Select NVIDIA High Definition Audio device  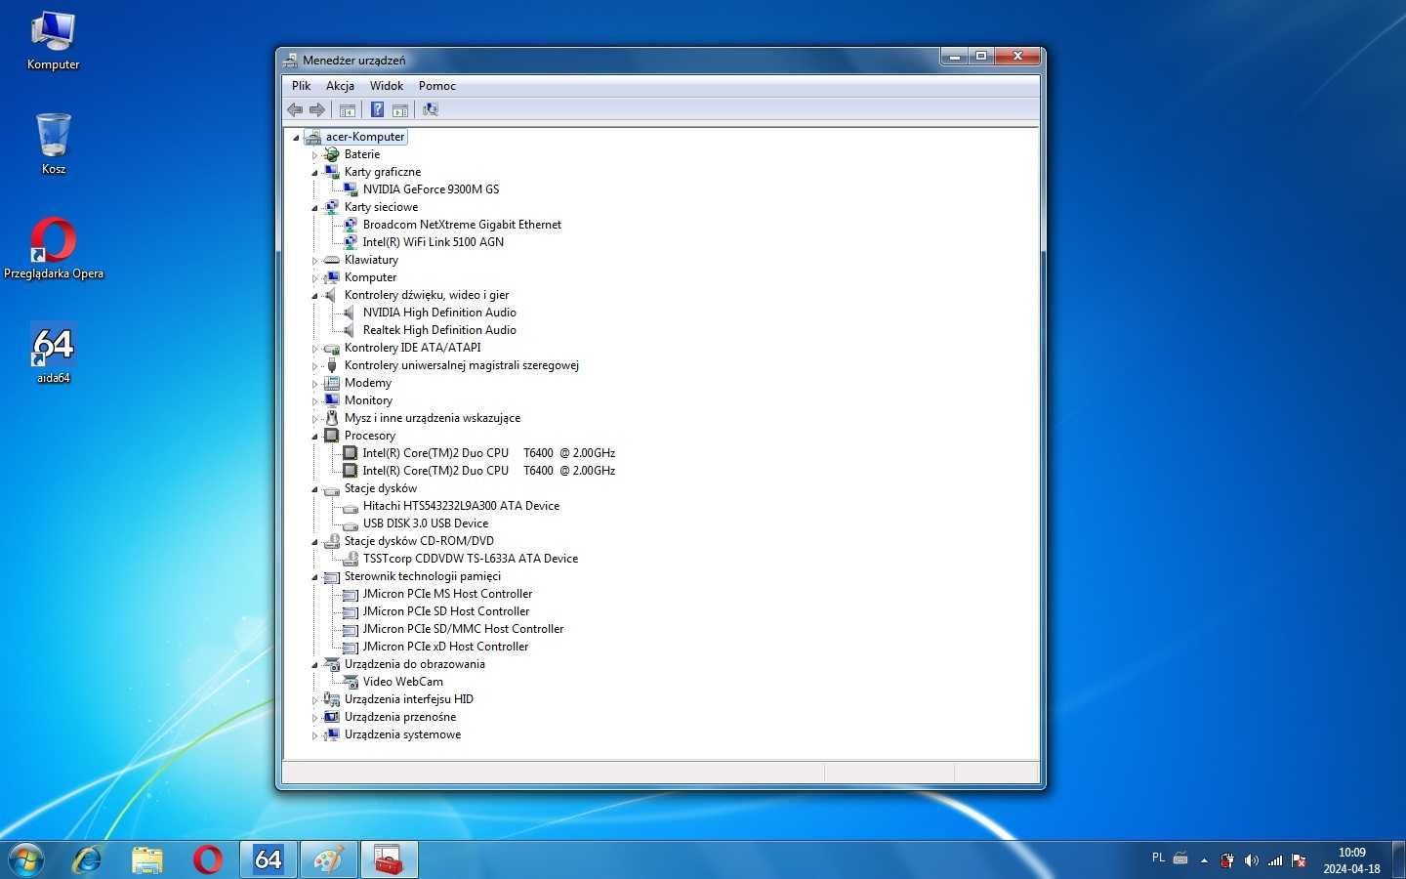(x=439, y=313)
